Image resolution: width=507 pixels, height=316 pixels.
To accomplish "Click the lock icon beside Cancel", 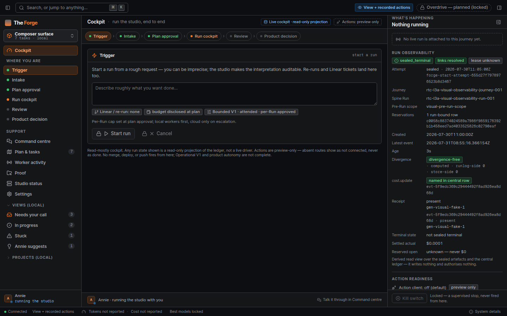I will [144, 134].
